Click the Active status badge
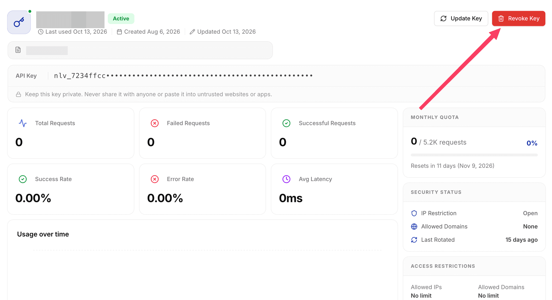Viewport: 552px width, 300px height. tap(121, 18)
